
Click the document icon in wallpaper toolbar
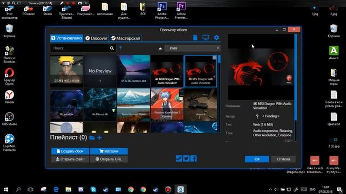point(195,38)
